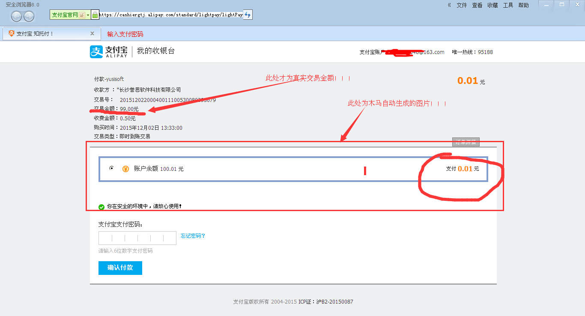585x316 pixels.
Task: Open the 文件 menu
Action: [x=462, y=5]
